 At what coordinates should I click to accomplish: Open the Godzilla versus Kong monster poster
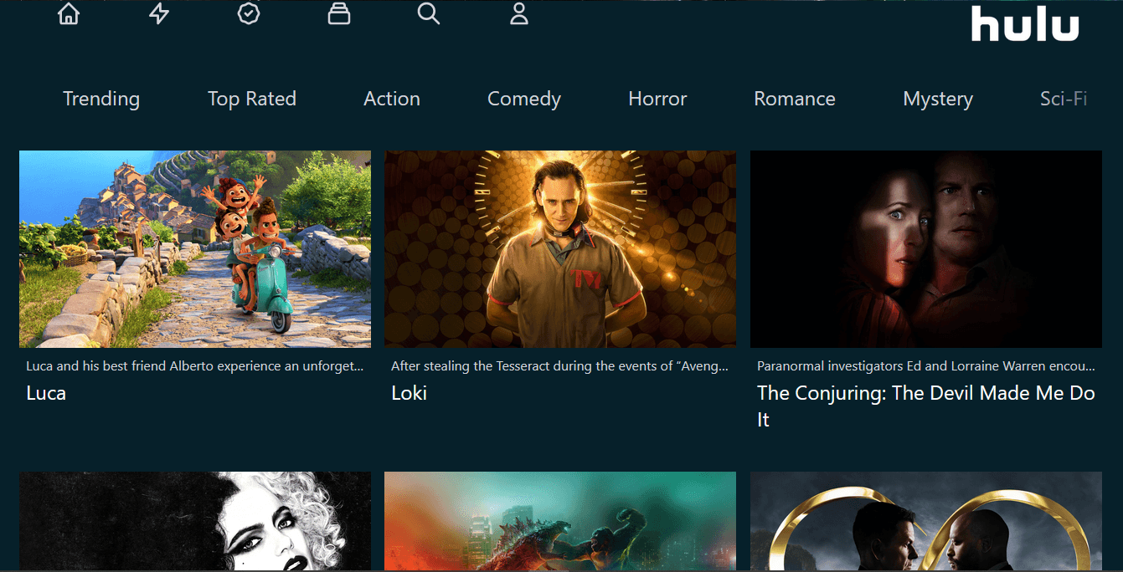[x=560, y=521]
